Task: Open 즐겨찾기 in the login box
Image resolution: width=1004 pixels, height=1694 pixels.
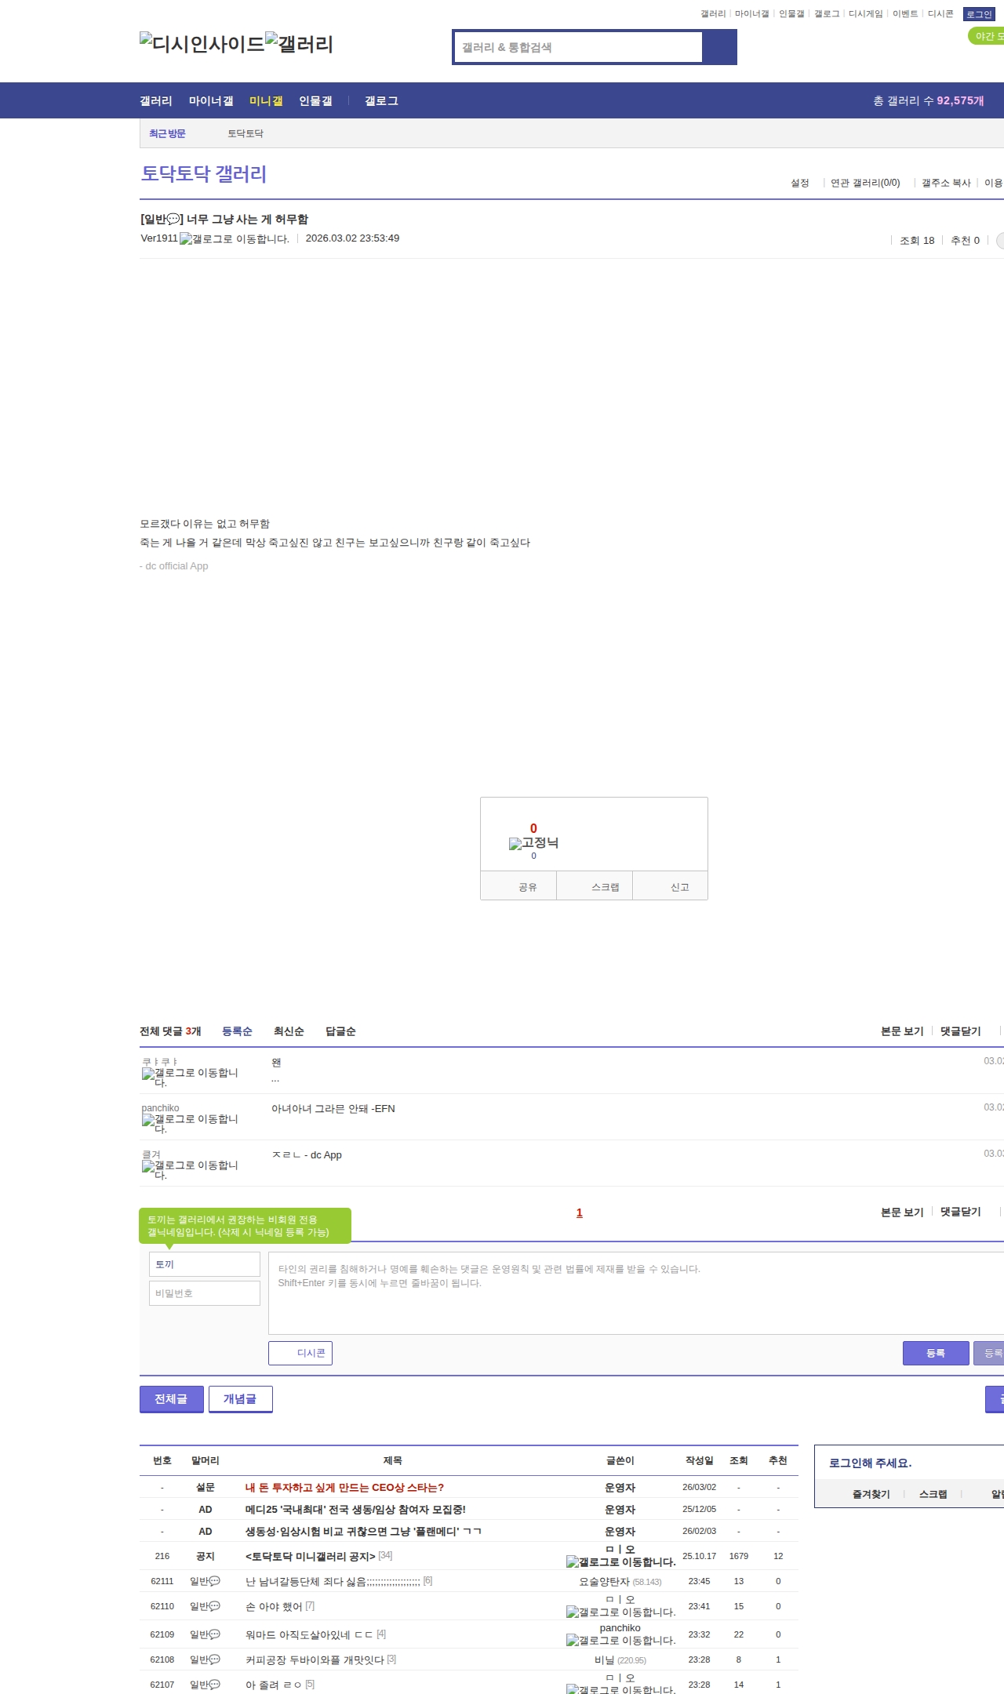Action: pos(871,1494)
